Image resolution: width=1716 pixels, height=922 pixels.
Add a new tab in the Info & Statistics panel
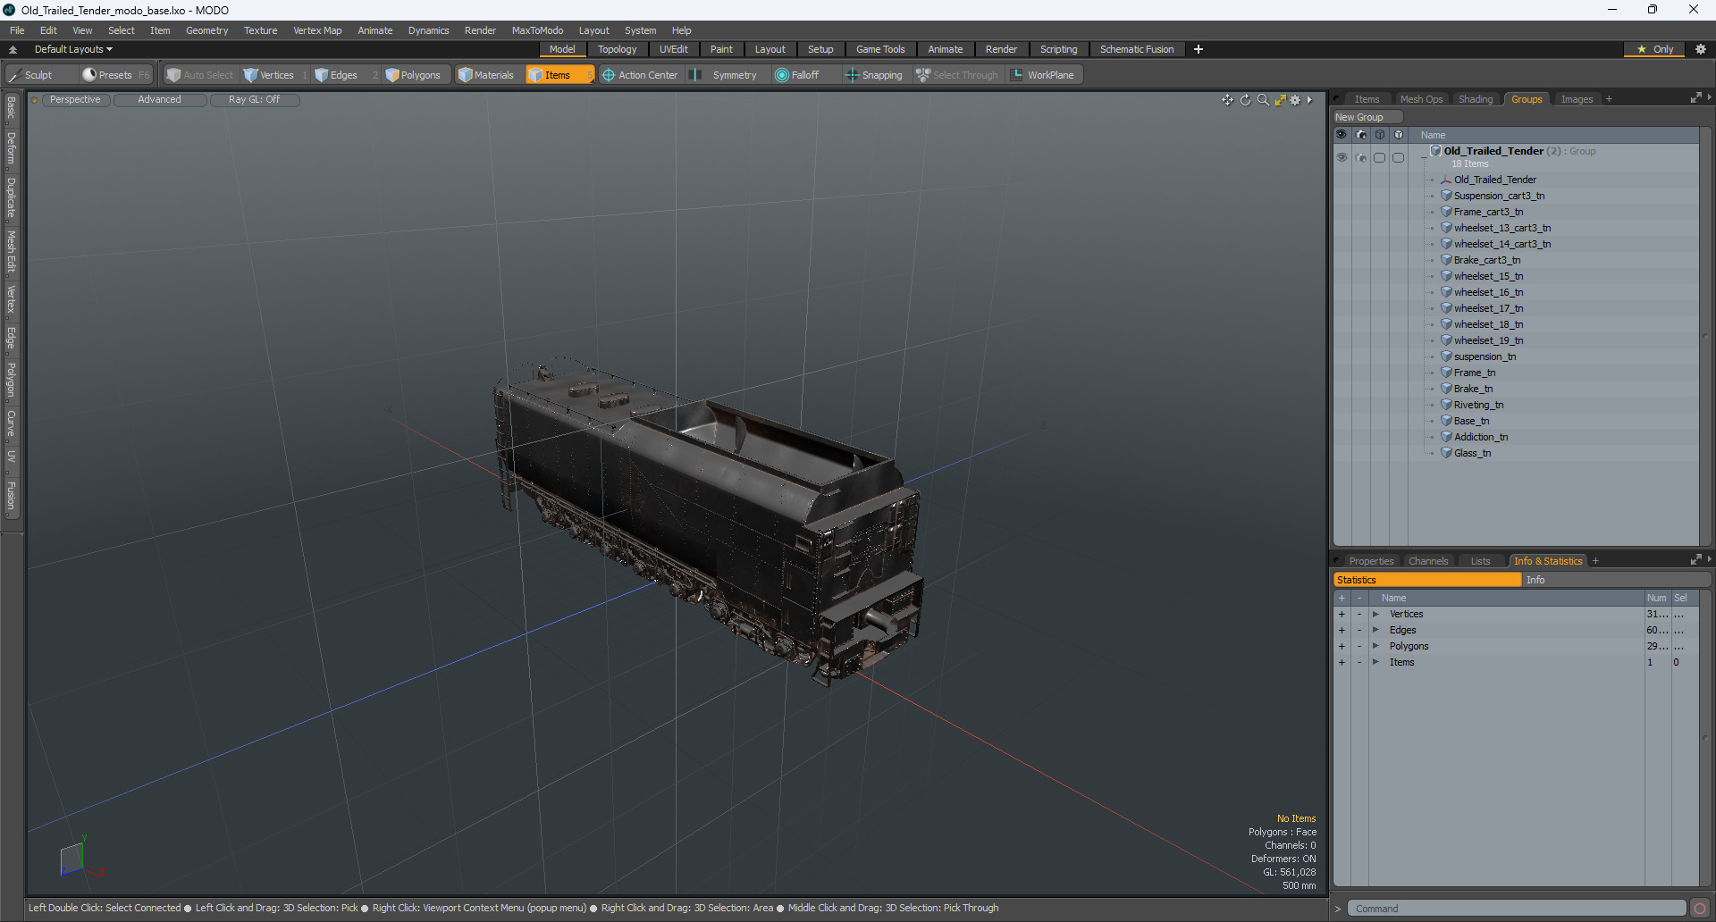[1595, 561]
